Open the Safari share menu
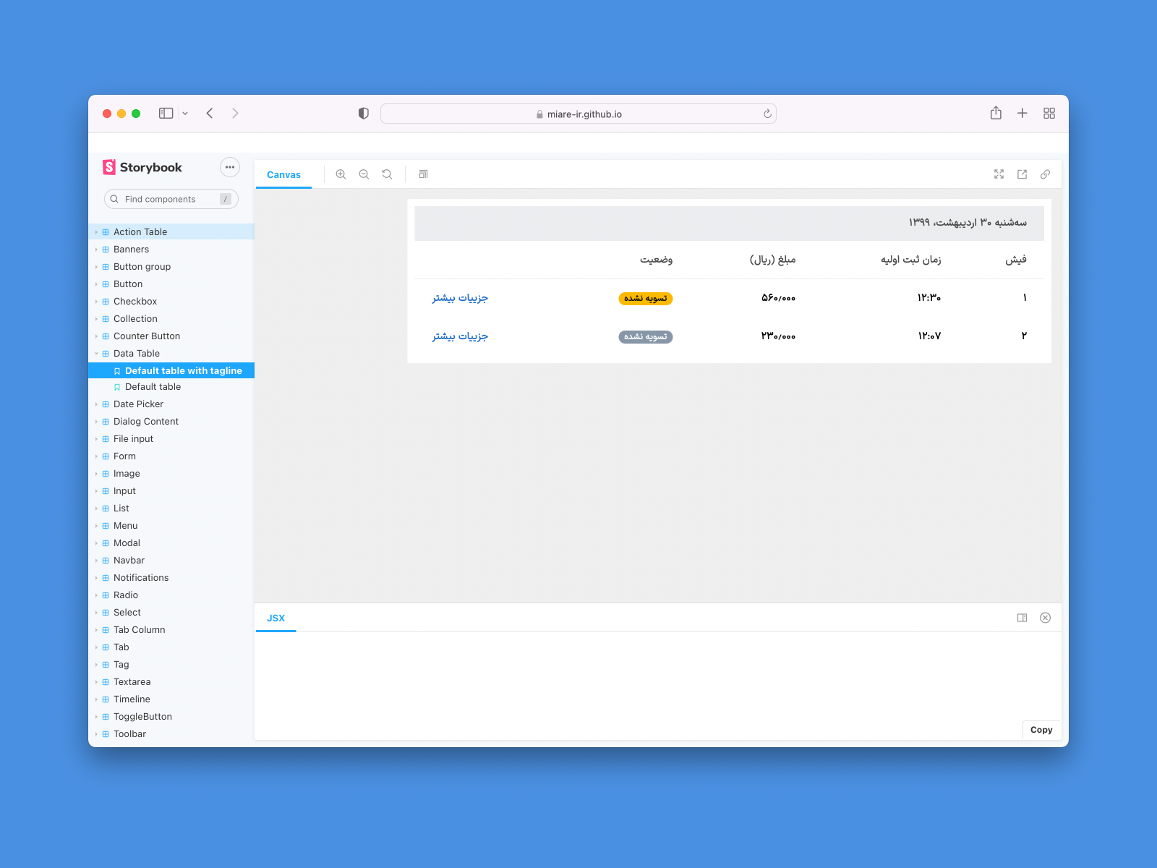 click(996, 113)
